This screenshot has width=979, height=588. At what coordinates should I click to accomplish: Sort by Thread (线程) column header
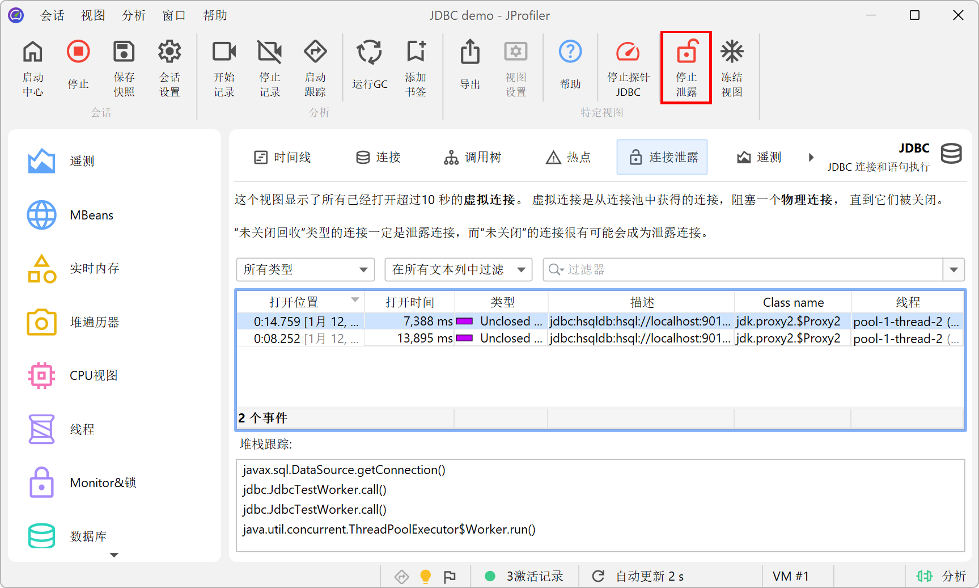(908, 302)
